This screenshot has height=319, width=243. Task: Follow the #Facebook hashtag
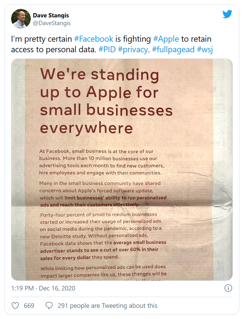[94, 39]
